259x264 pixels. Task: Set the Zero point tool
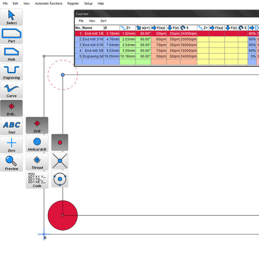pyautogui.click(x=11, y=144)
